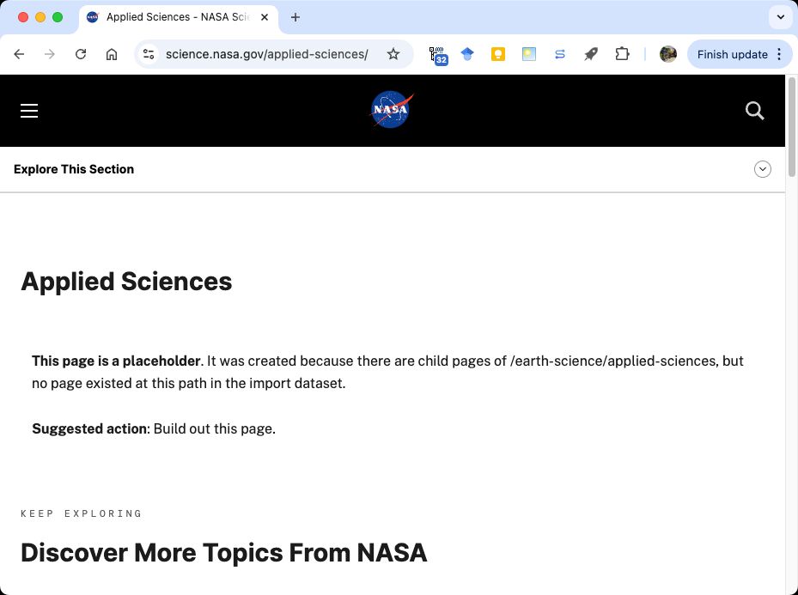Image resolution: width=798 pixels, height=595 pixels.
Task: Minimize the window with the yellow button
Action: click(40, 17)
